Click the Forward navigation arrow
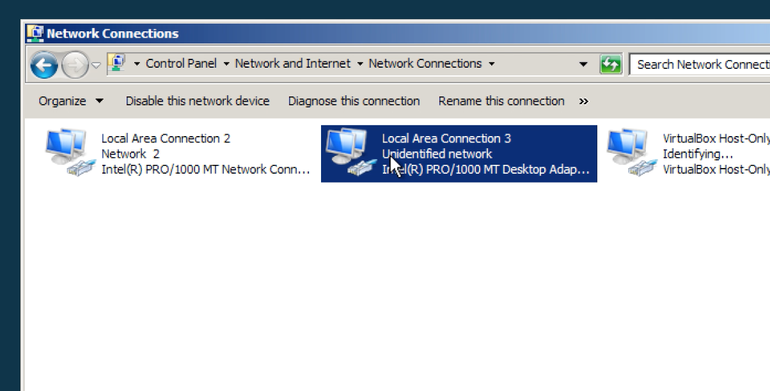Screen dimensions: 770x391 tap(74, 65)
